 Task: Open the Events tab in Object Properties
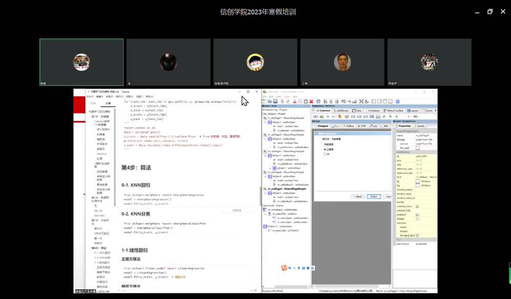coord(419,126)
